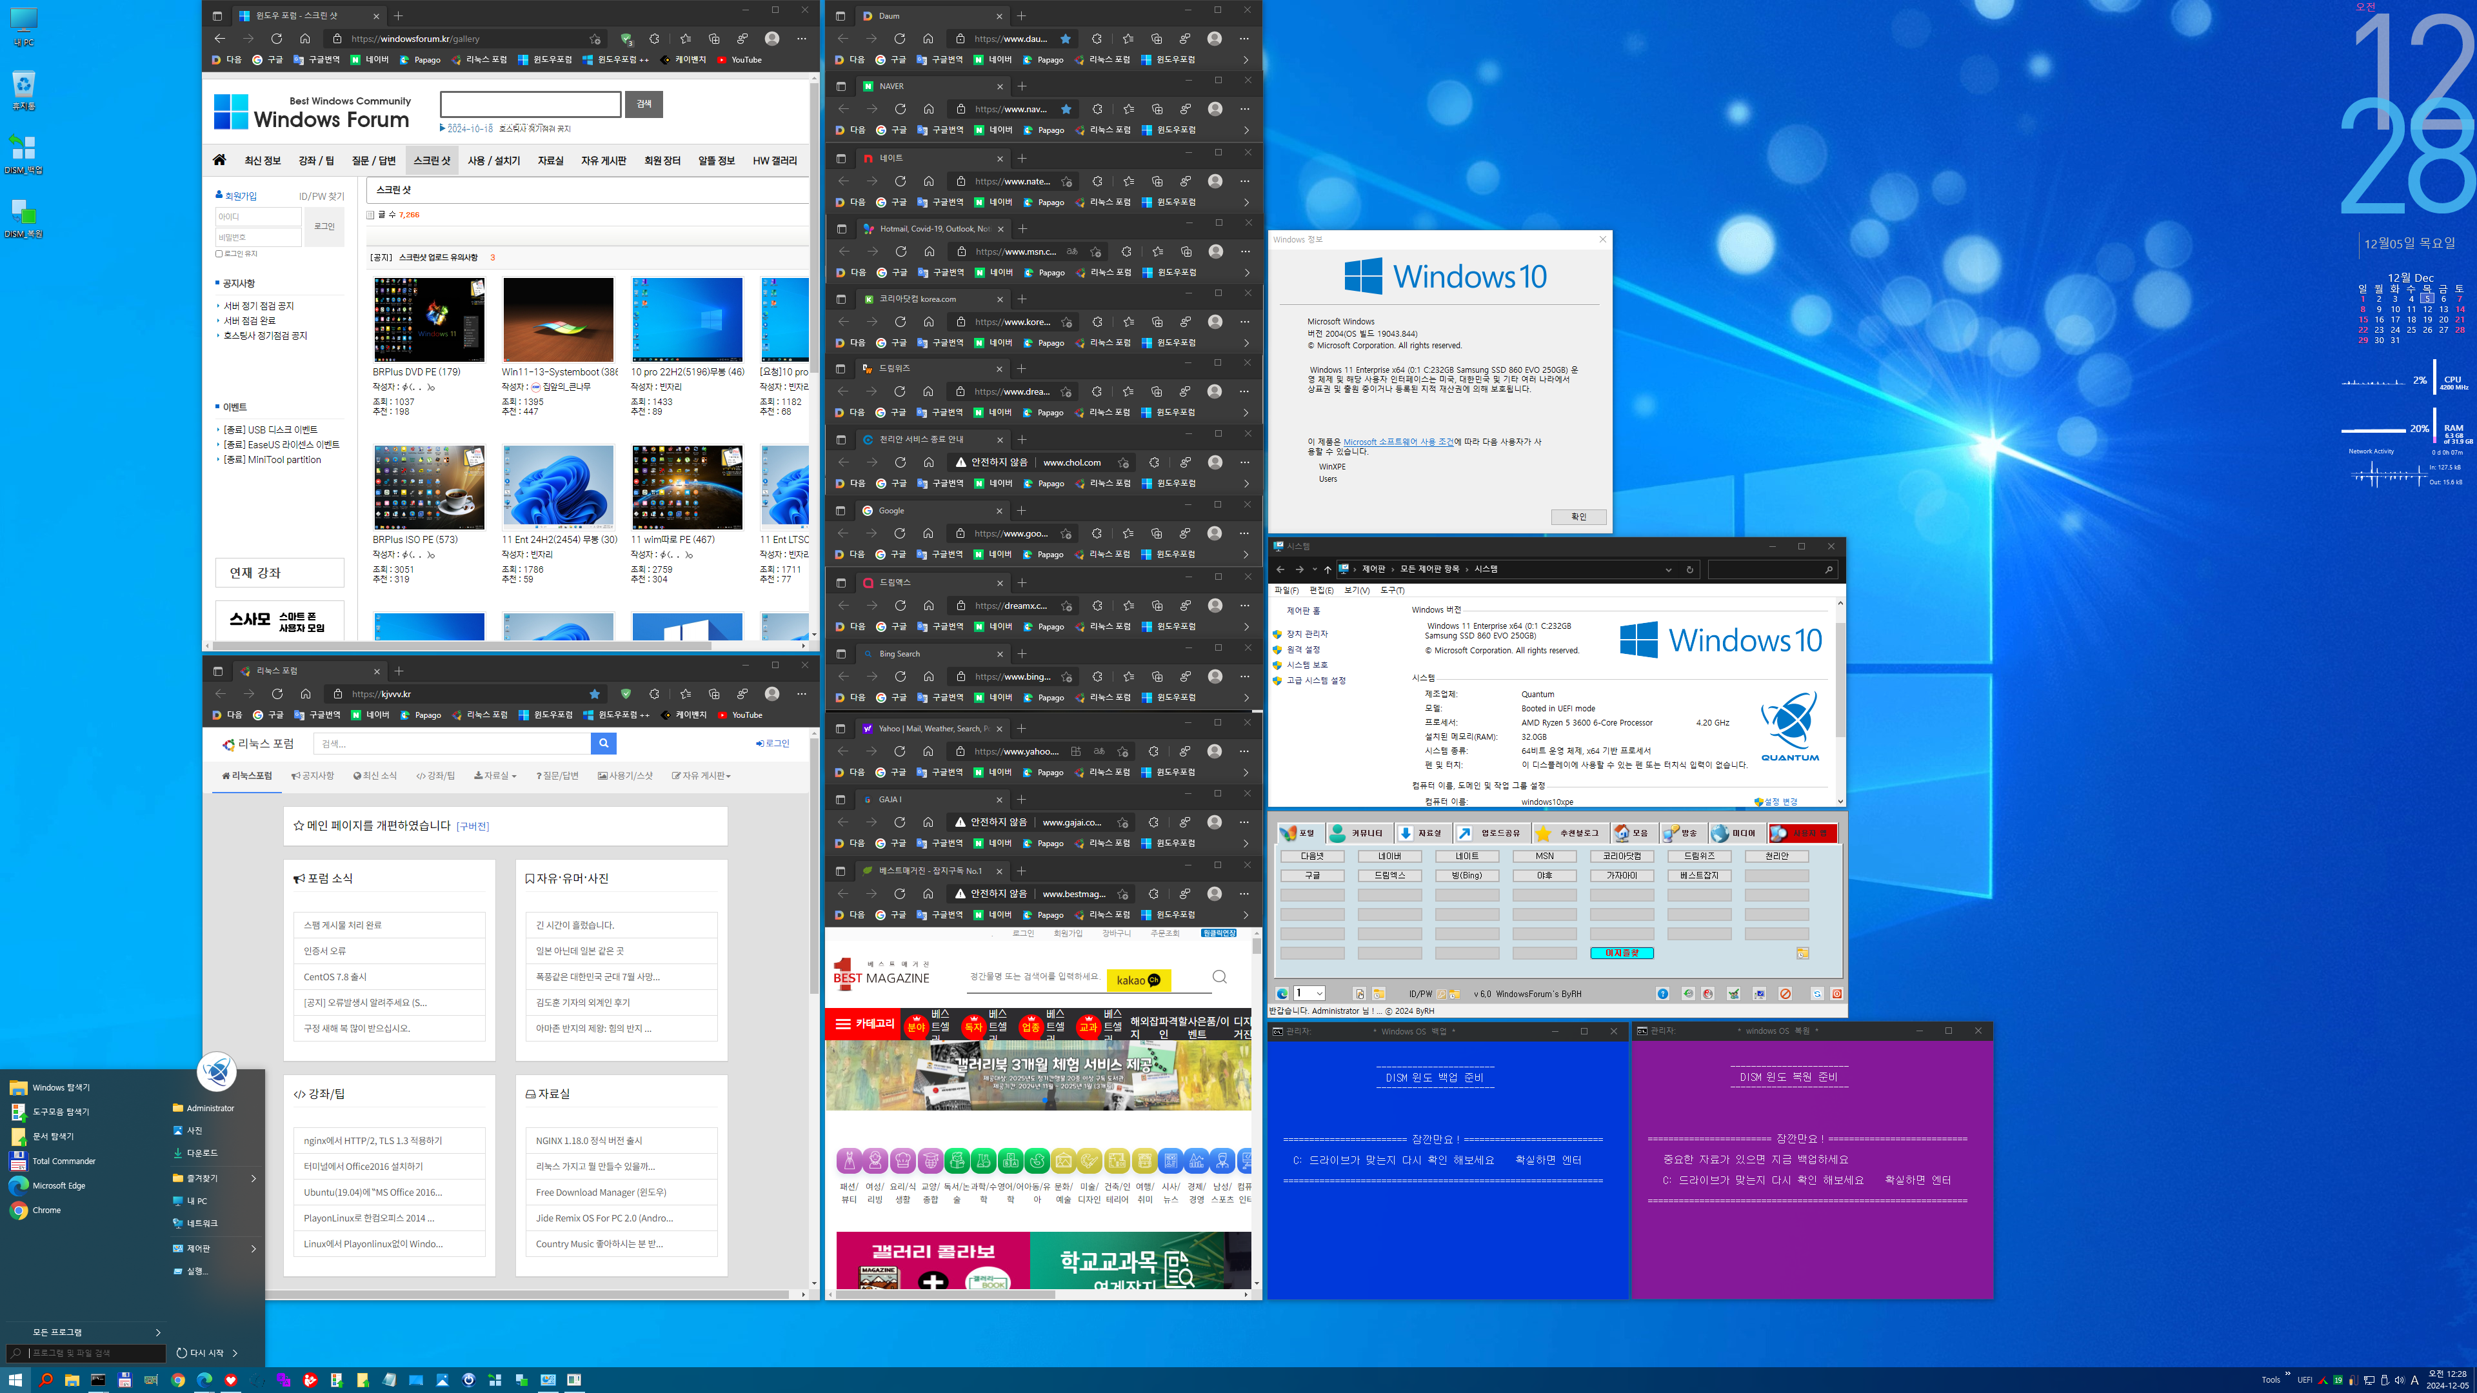Click the blue power icon on the taskbar
2477x1393 pixels.
click(x=468, y=1379)
